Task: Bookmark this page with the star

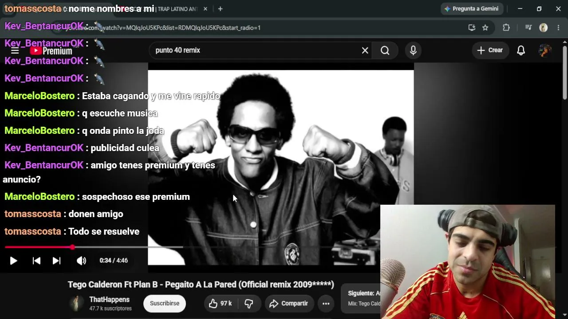Action: click(x=485, y=27)
